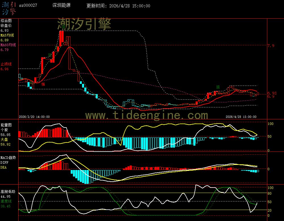The height and width of the screenshot is (221, 284).
Task: Click the stock code sz000027
Action: 28,6
